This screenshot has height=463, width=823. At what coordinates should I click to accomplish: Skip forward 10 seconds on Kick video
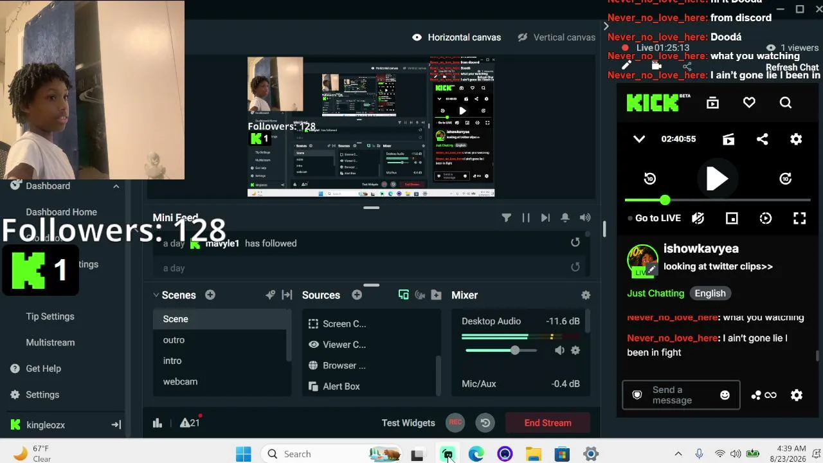(x=786, y=179)
